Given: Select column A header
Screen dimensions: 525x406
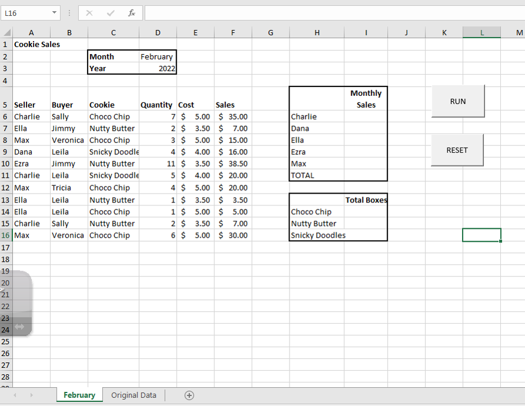Looking at the screenshot, I should (31, 32).
